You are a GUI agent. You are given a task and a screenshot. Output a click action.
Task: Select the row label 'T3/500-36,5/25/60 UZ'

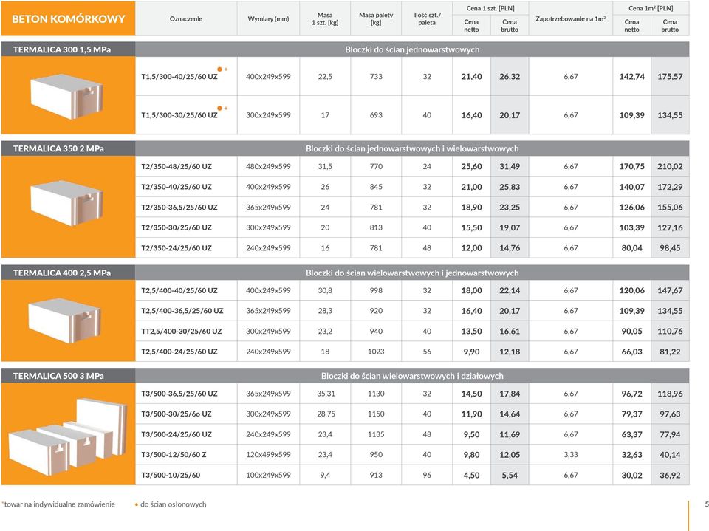pos(179,394)
